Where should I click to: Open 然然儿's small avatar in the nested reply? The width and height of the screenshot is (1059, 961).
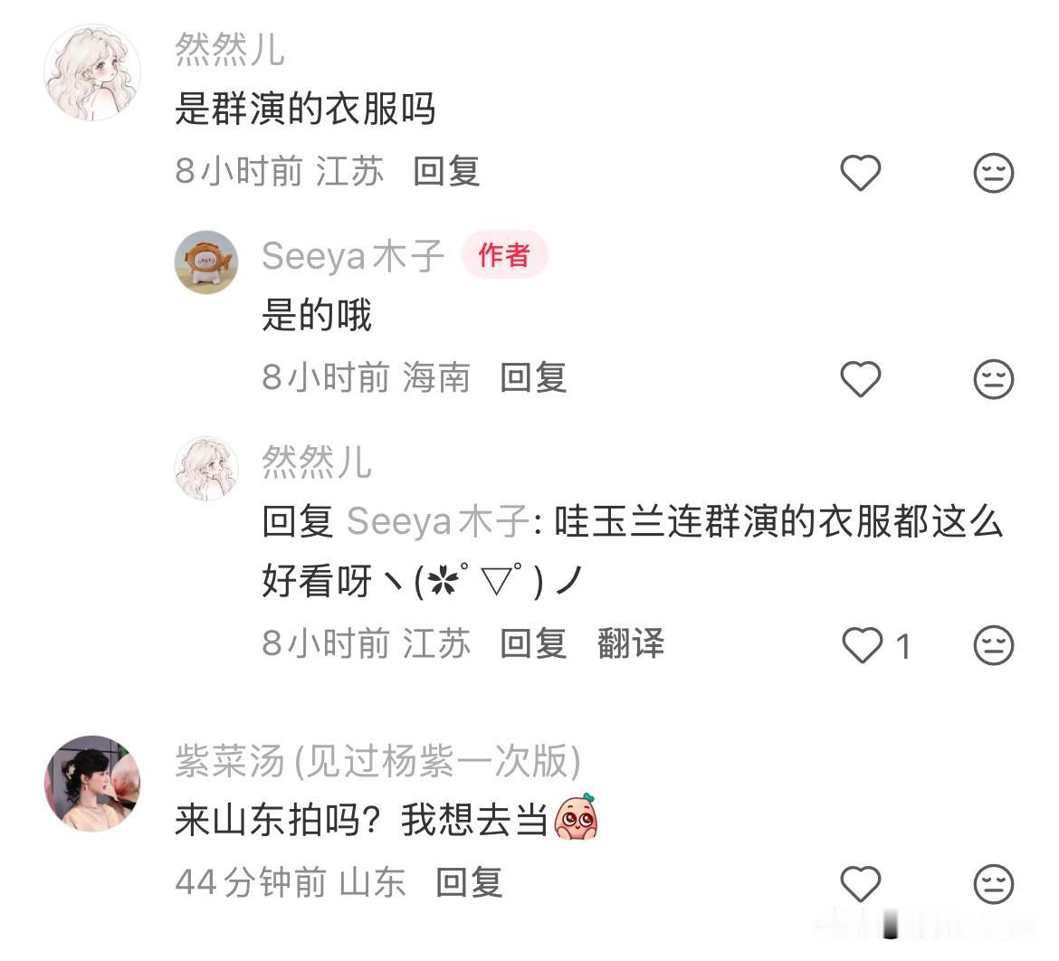pos(206,468)
